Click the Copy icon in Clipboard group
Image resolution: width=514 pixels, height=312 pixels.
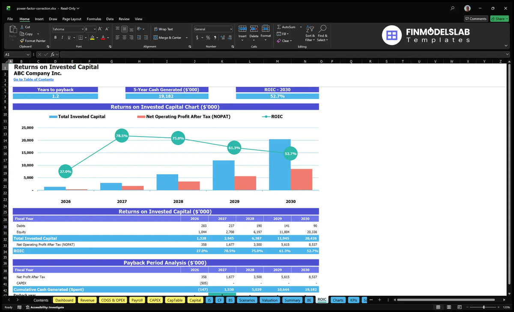coord(22,34)
